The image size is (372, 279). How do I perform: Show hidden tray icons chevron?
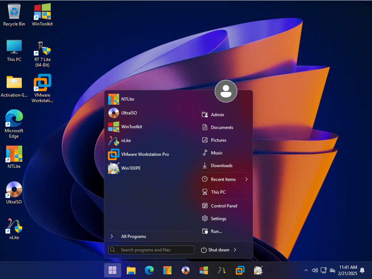[x=306, y=270]
